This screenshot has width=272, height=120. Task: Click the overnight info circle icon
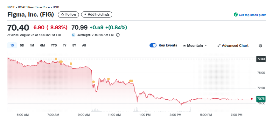pyautogui.click(x=118, y=35)
